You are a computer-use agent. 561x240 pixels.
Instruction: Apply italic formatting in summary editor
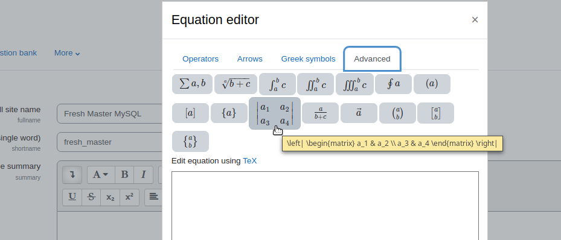(x=144, y=175)
